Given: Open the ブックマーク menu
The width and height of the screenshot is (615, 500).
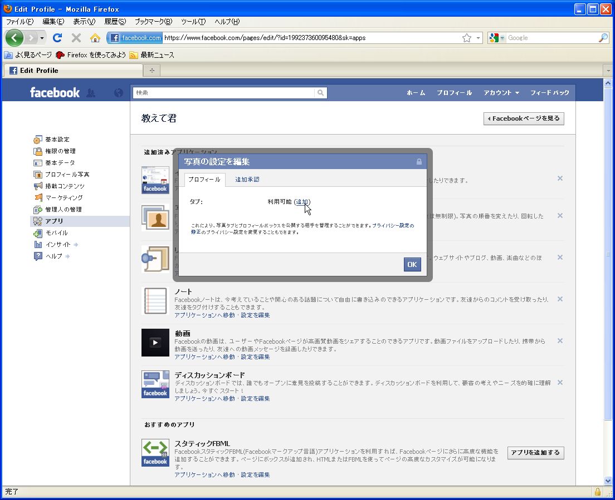Looking at the screenshot, I should [153, 22].
